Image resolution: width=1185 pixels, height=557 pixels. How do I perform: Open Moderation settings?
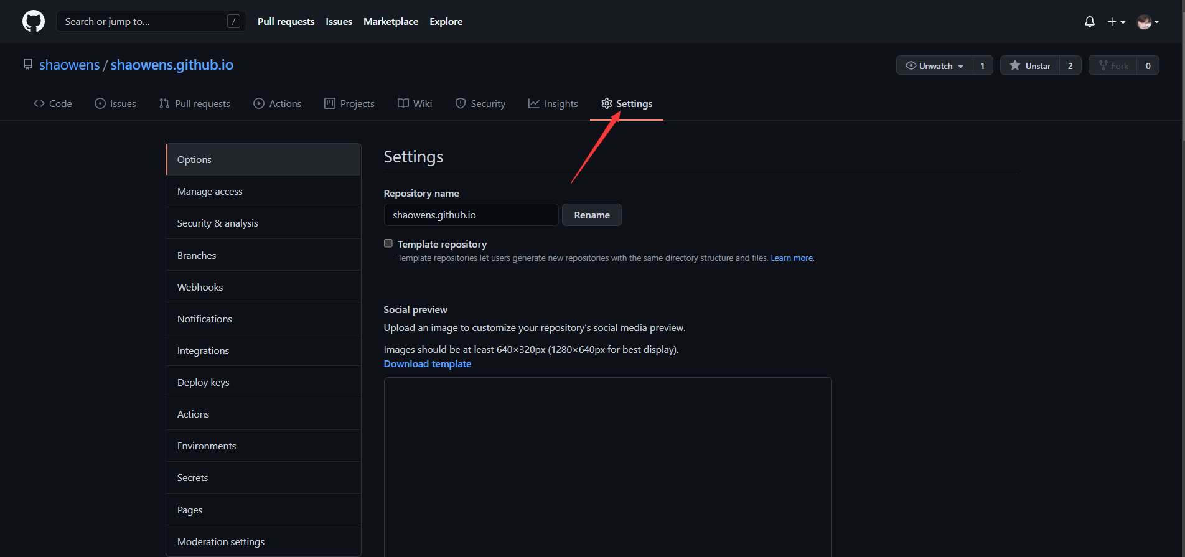point(263,541)
